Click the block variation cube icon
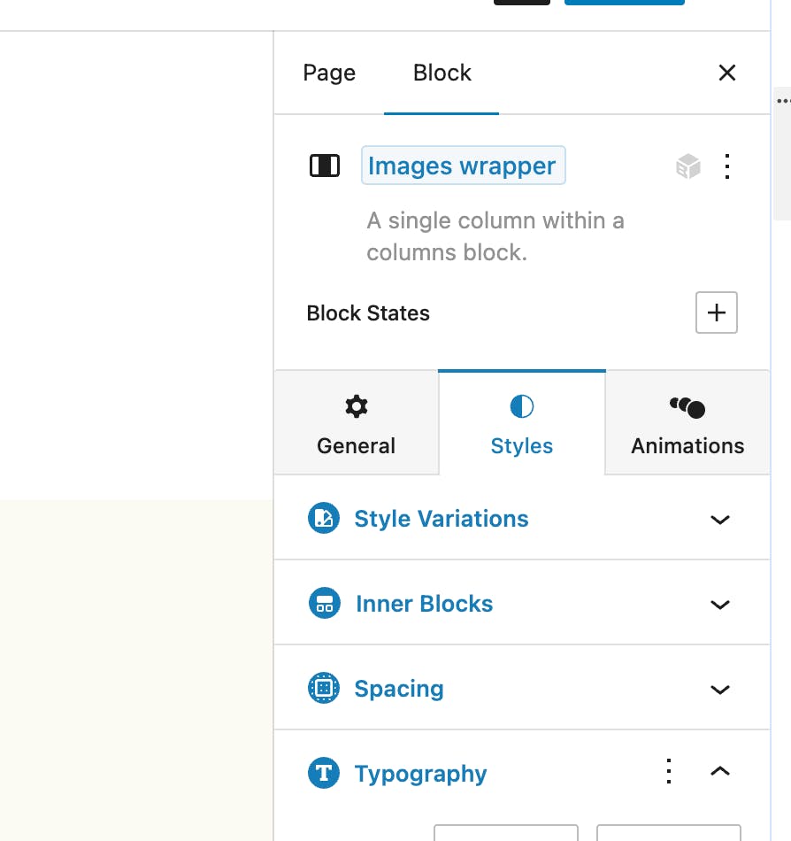The height and width of the screenshot is (841, 791). click(688, 166)
